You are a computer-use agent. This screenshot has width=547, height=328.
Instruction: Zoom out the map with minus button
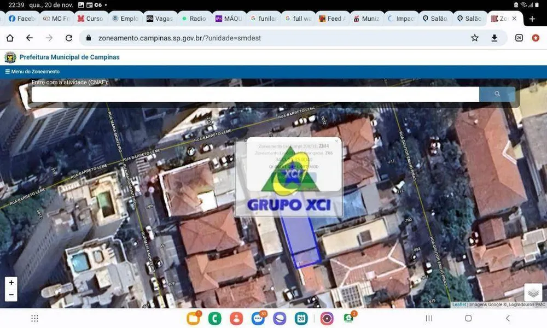tap(11, 295)
